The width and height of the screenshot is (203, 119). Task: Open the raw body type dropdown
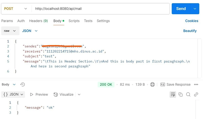tap(10, 31)
